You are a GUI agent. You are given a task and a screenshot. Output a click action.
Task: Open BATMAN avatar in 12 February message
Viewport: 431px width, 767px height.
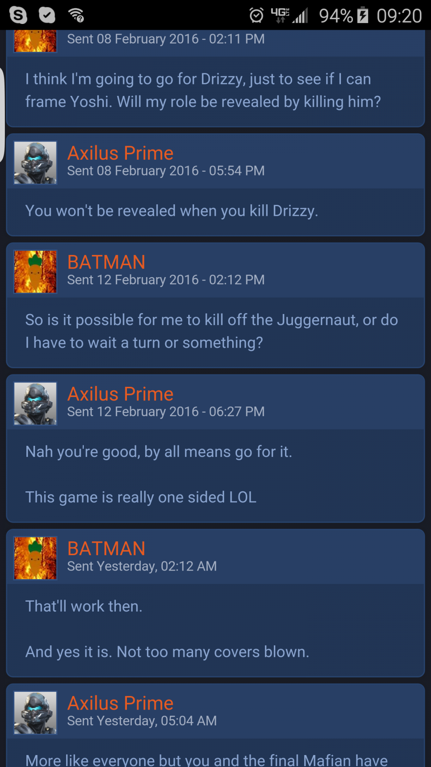coord(35,272)
